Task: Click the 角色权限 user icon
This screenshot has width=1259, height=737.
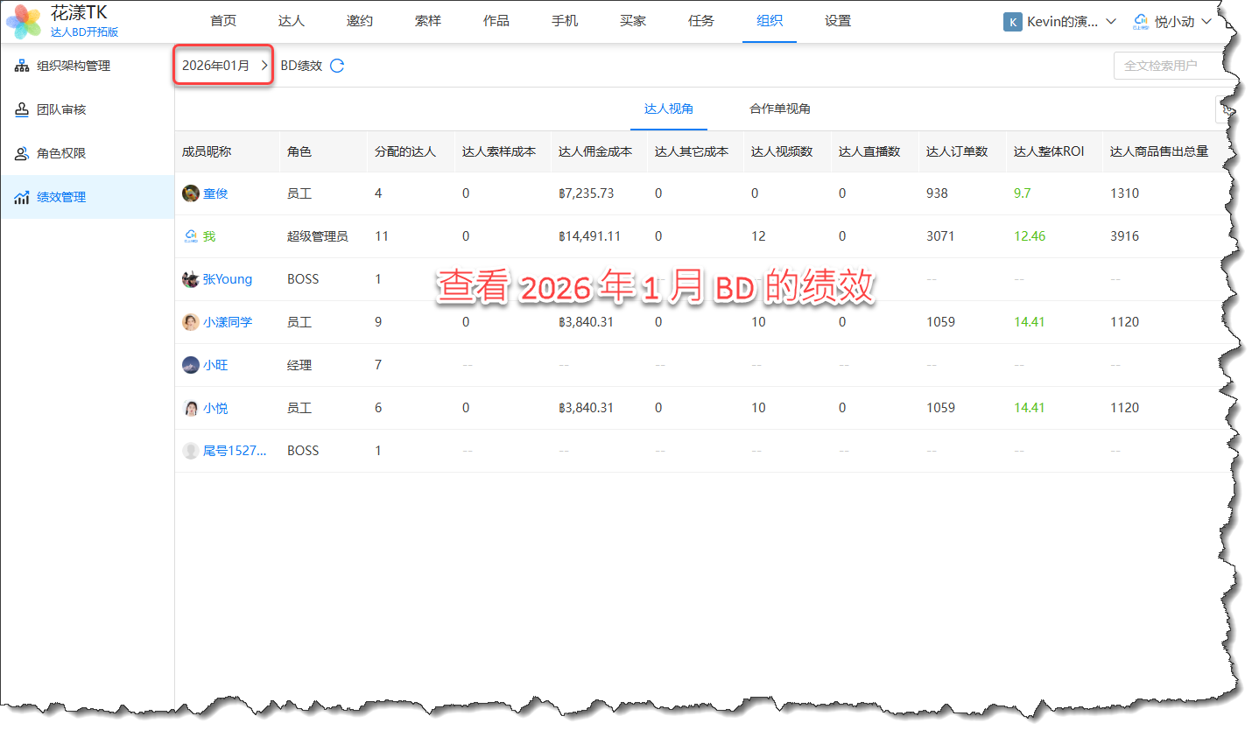Action: pos(22,153)
